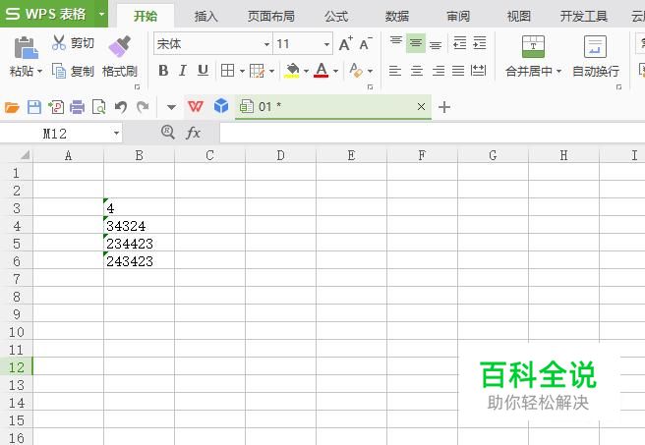Enable auto wrap text 自动换行
Image resolution: width=645 pixels, height=445 pixels.
pyautogui.click(x=596, y=56)
